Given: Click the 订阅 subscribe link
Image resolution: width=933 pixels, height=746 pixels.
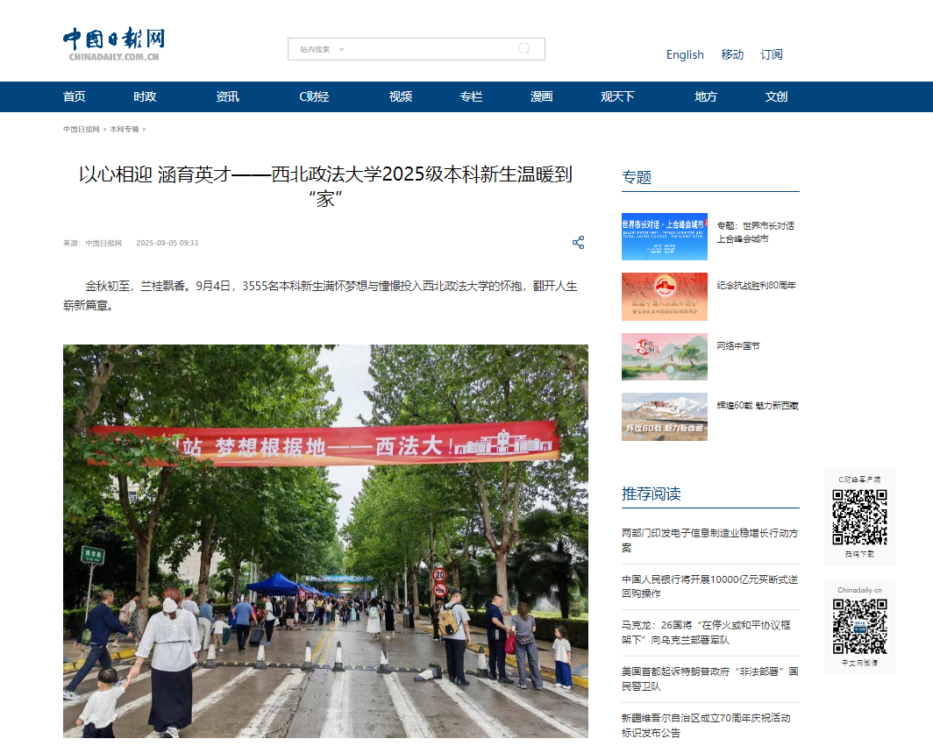Looking at the screenshot, I should click(772, 54).
